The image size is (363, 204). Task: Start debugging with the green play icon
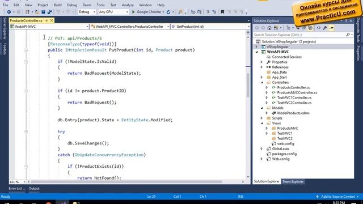tap(133, 12)
